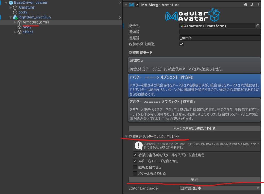Open BaseDriver_dasher prefab via right chevron

120,3
